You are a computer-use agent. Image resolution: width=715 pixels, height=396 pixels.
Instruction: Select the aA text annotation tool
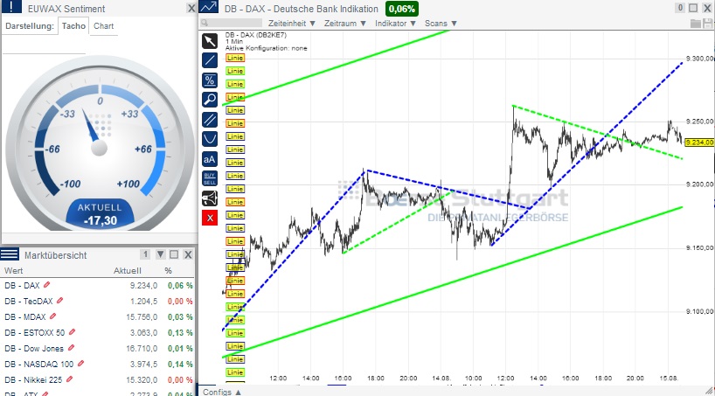[x=210, y=159]
